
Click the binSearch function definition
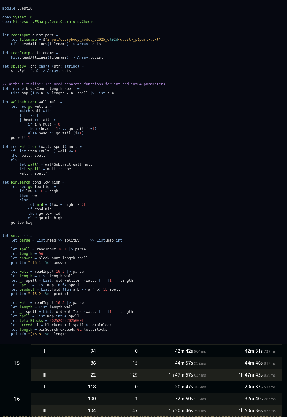coord(34,182)
